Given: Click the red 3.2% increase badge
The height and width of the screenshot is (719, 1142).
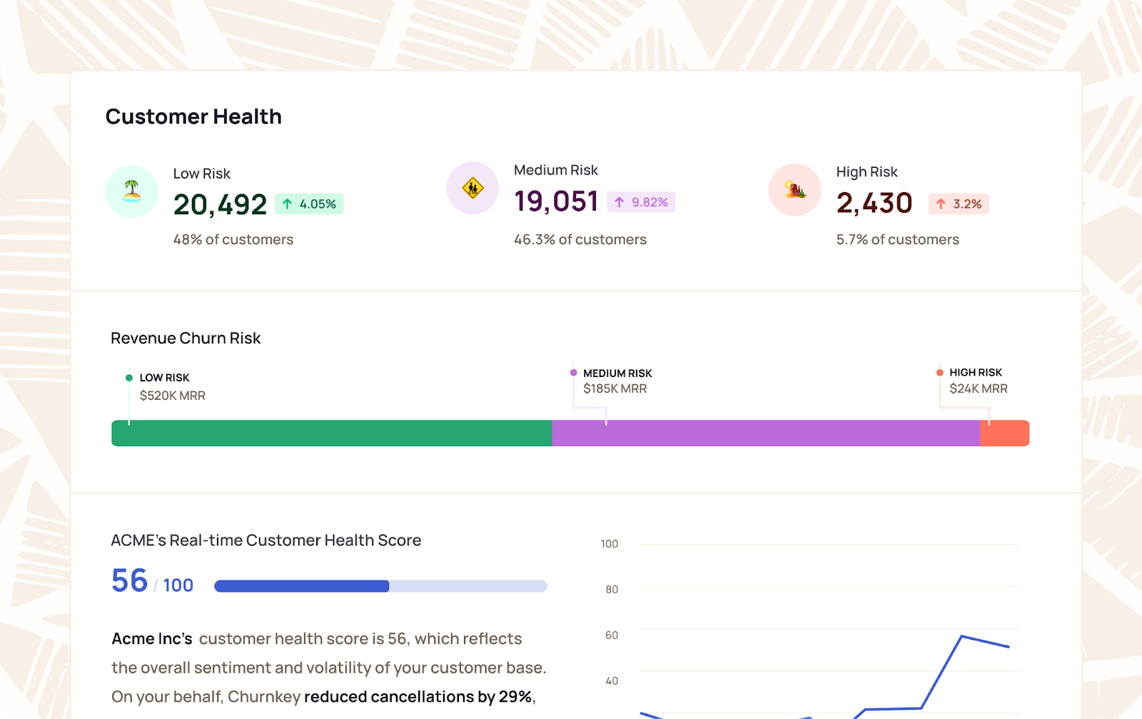Looking at the screenshot, I should coord(959,204).
